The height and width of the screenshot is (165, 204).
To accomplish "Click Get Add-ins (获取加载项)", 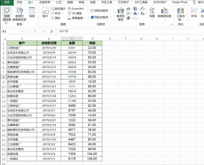I will tap(99, 11).
